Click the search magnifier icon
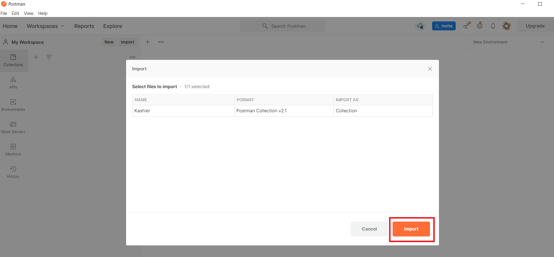 pyautogui.click(x=265, y=26)
